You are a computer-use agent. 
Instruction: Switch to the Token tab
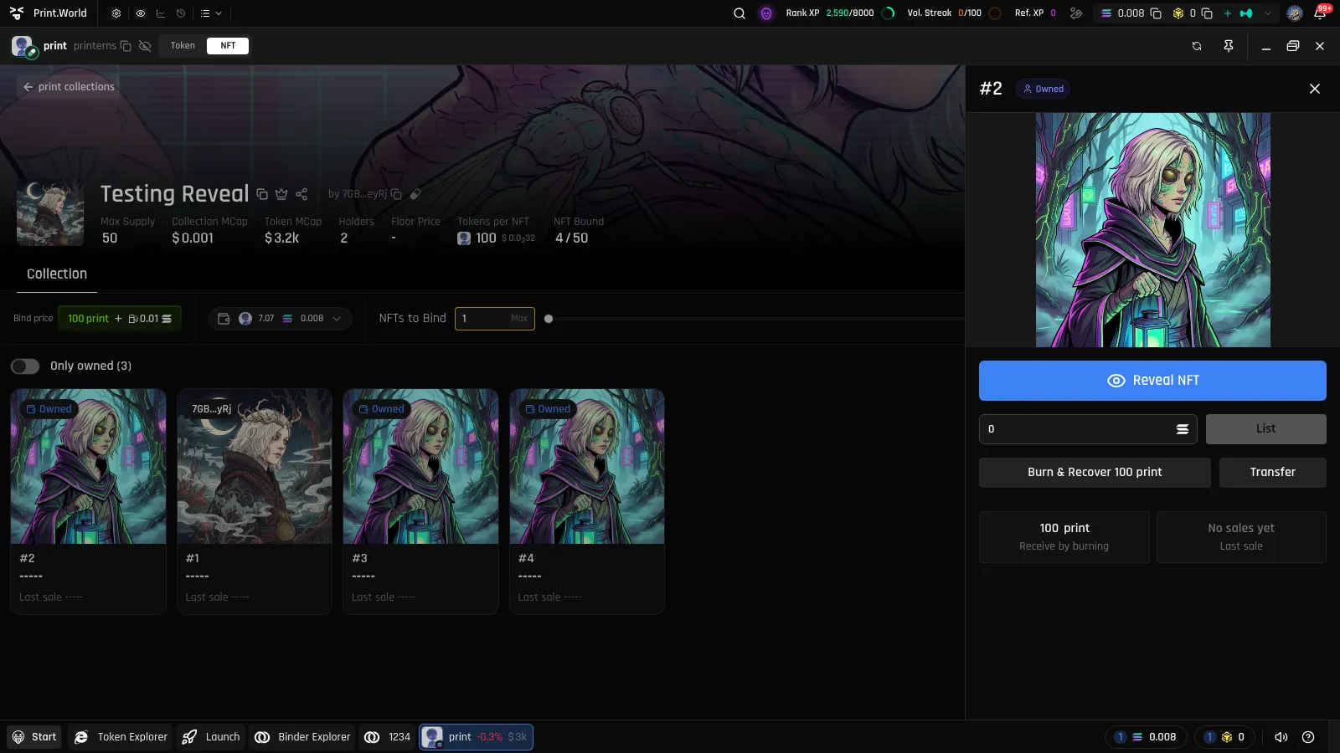183,46
